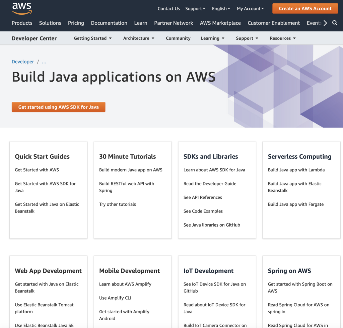Image resolution: width=343 pixels, height=328 pixels.
Task: Click the Developer breadcrumb link
Action: click(x=23, y=62)
